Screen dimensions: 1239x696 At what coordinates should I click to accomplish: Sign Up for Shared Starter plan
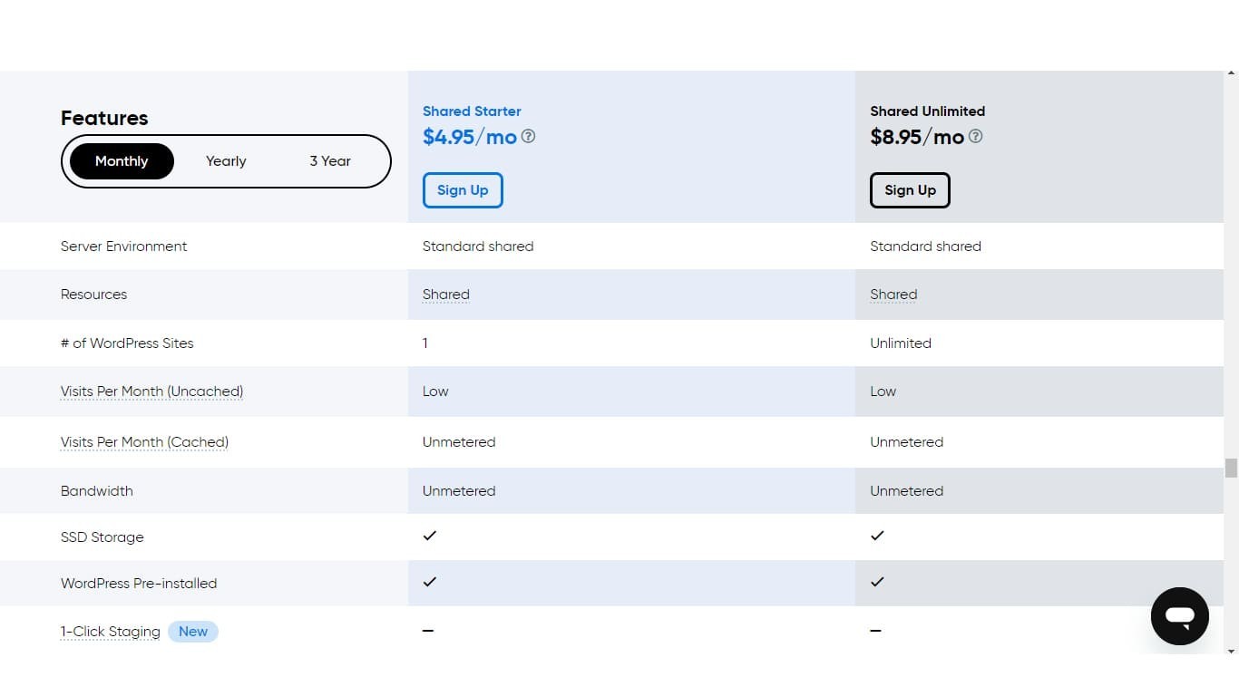click(463, 190)
